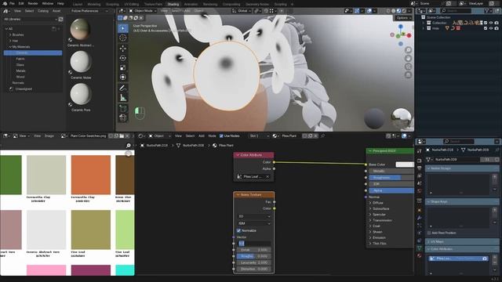The width and height of the screenshot is (502, 282).
Task: Open the Object Data green triangle tab in Properties
Action: click(420, 248)
